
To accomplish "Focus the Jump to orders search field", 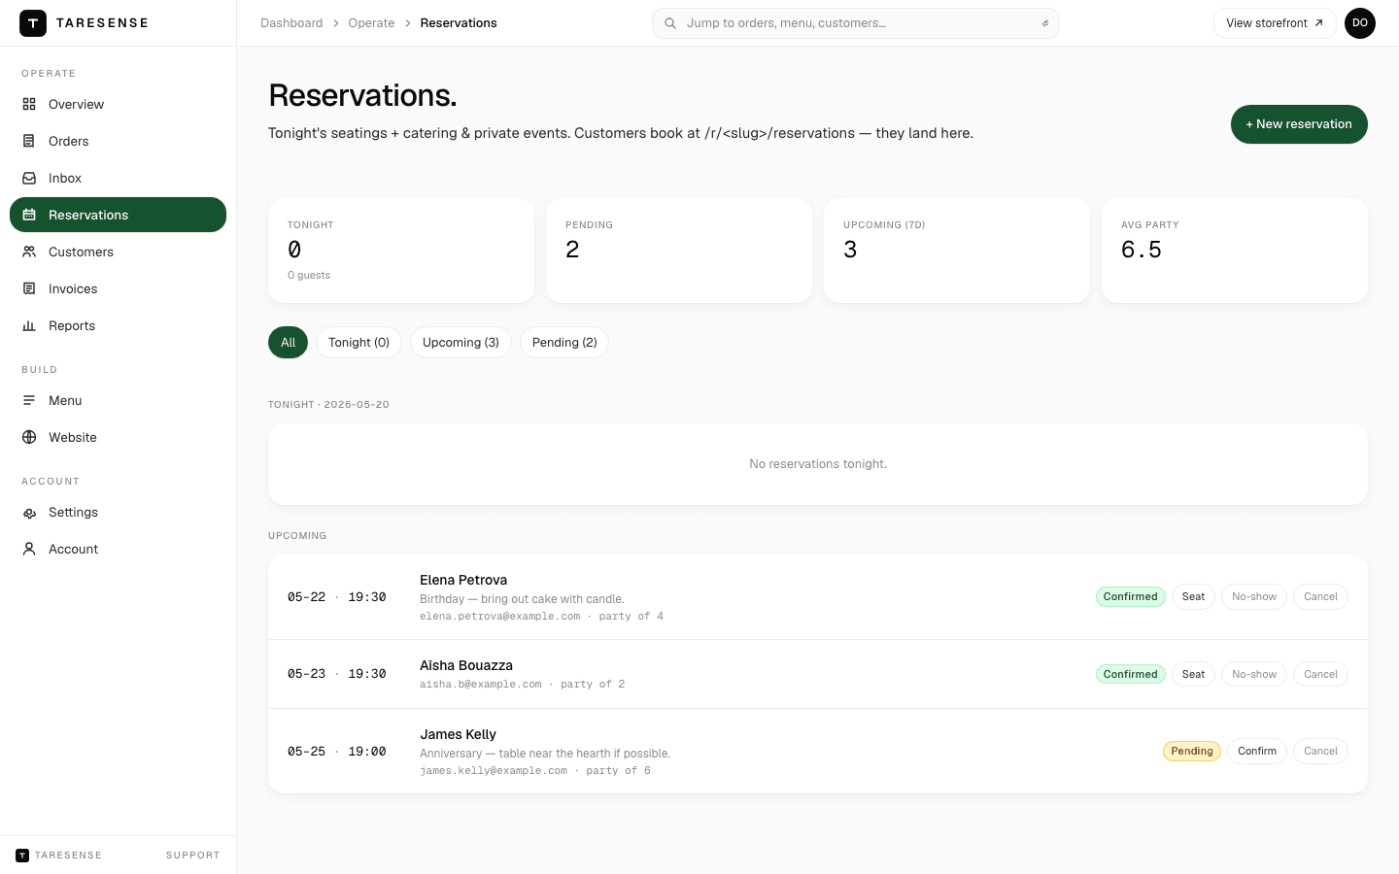I will click(856, 23).
